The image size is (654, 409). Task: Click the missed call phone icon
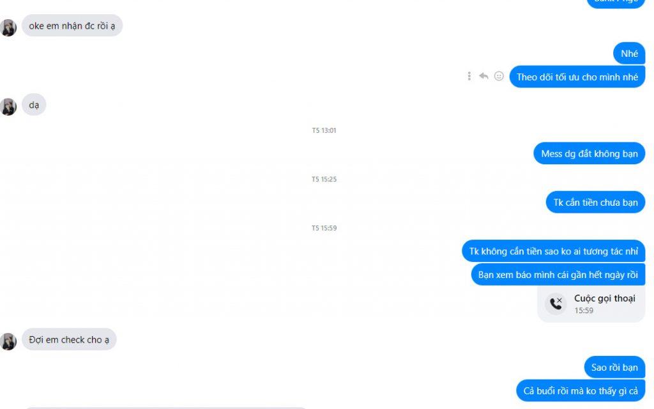point(556,304)
